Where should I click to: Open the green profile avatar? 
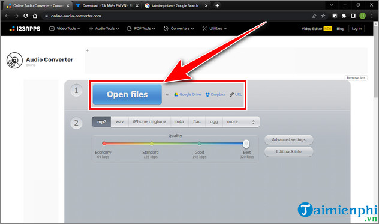point(362,16)
